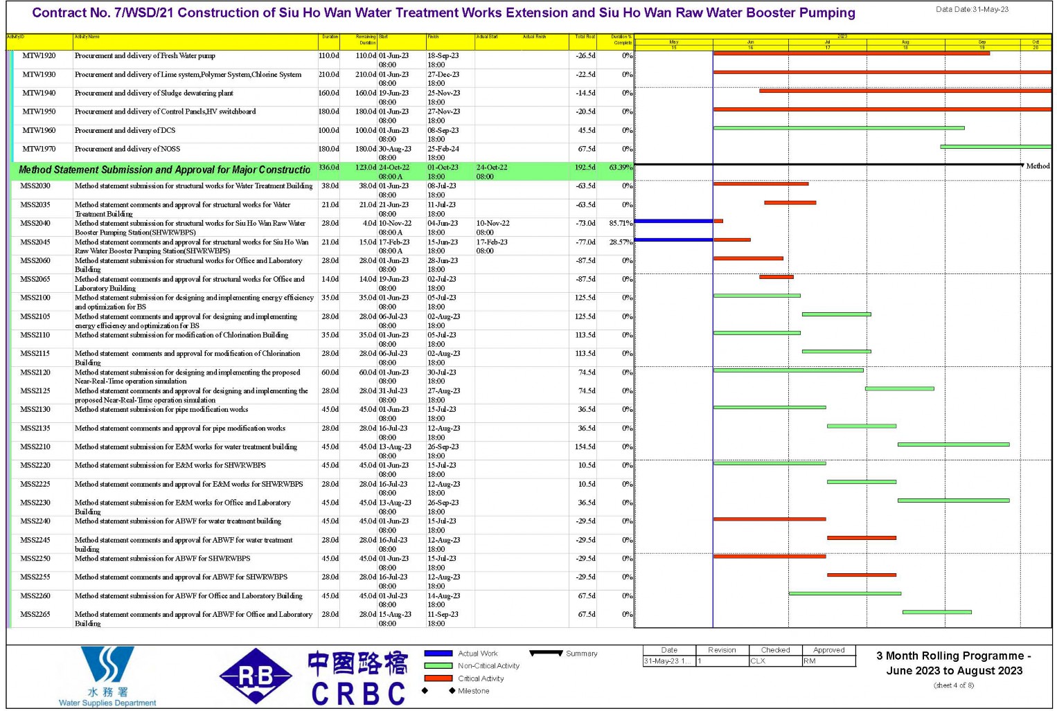Click the black Summary bar legend symbol

(x=546, y=653)
